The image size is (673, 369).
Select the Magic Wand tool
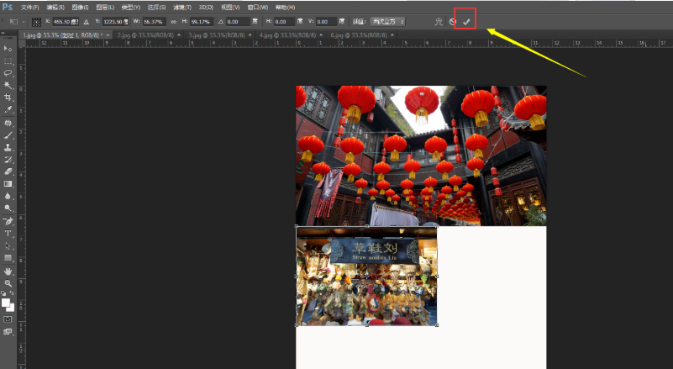coord(8,85)
